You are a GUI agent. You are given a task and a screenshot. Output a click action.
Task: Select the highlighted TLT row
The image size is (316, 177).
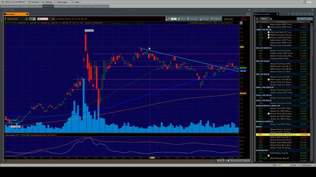[x=283, y=135]
